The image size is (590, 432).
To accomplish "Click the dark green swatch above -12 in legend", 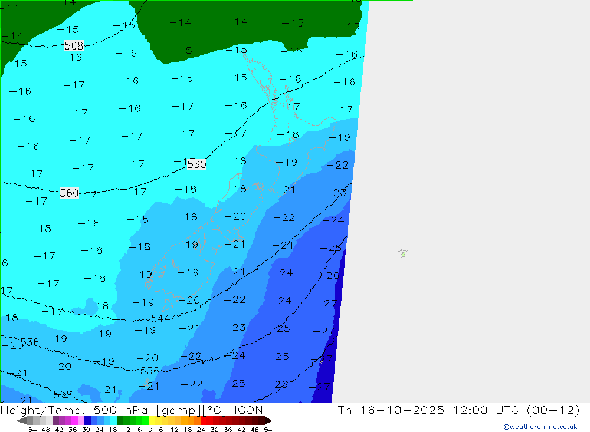I will pos(120,421).
